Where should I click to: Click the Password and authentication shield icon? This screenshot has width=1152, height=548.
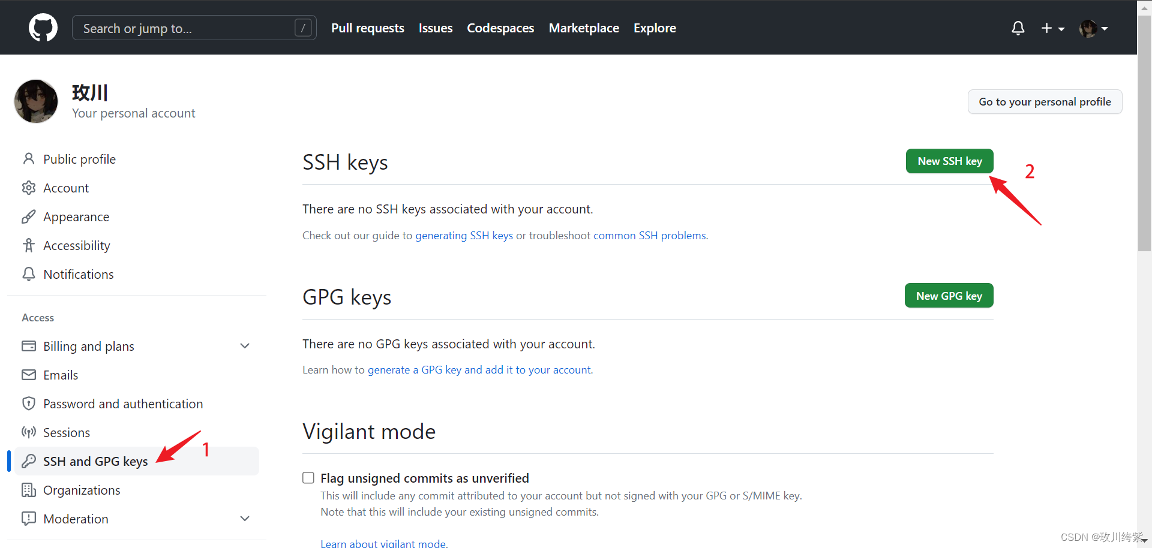click(29, 404)
